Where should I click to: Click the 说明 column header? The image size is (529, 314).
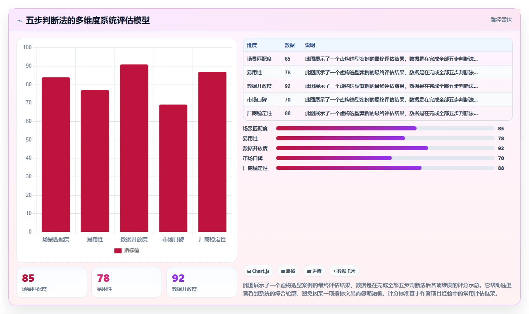point(310,45)
